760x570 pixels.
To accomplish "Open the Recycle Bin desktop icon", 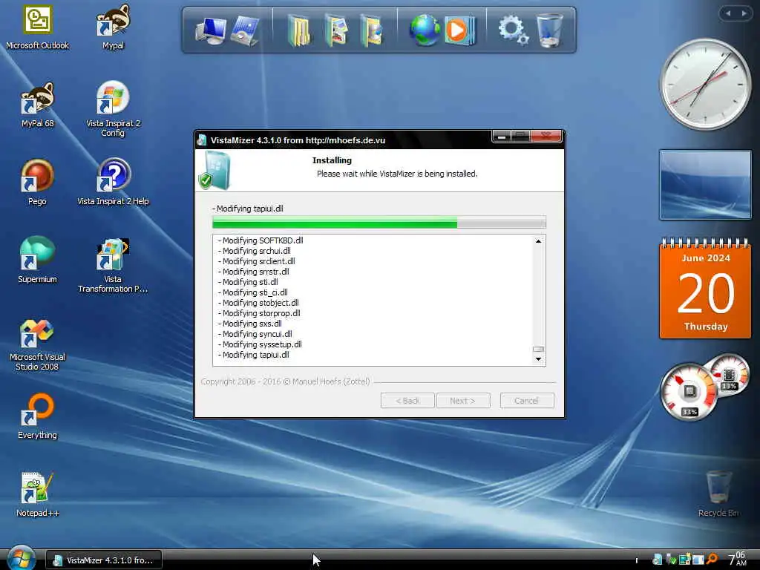I will click(x=718, y=494).
